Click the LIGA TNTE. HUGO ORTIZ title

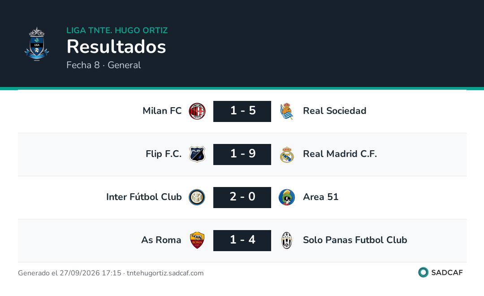click(117, 30)
